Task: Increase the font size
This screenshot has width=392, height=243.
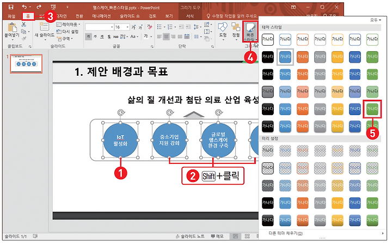Action: coord(134,27)
